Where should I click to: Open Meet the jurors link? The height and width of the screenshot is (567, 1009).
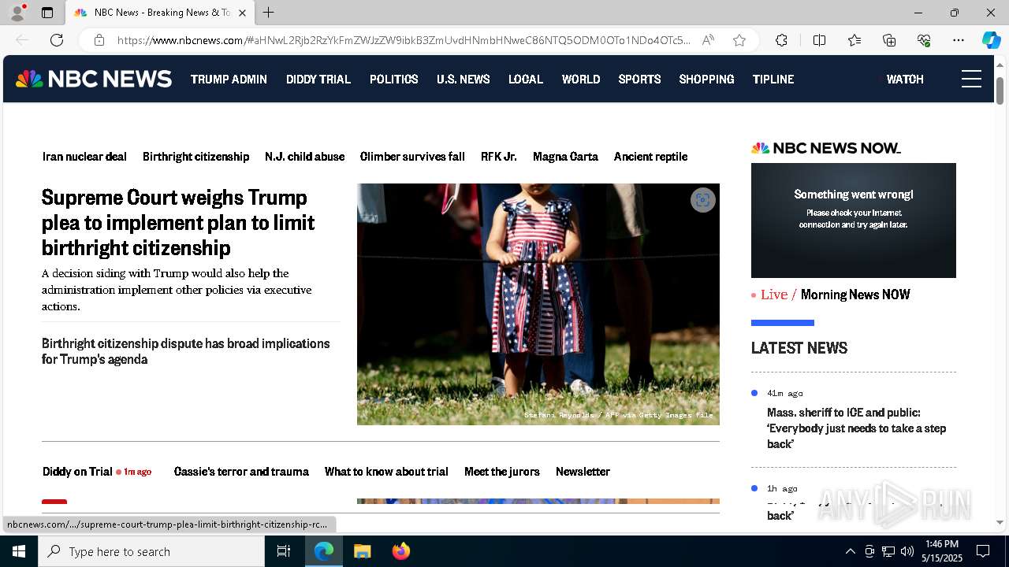tap(502, 472)
